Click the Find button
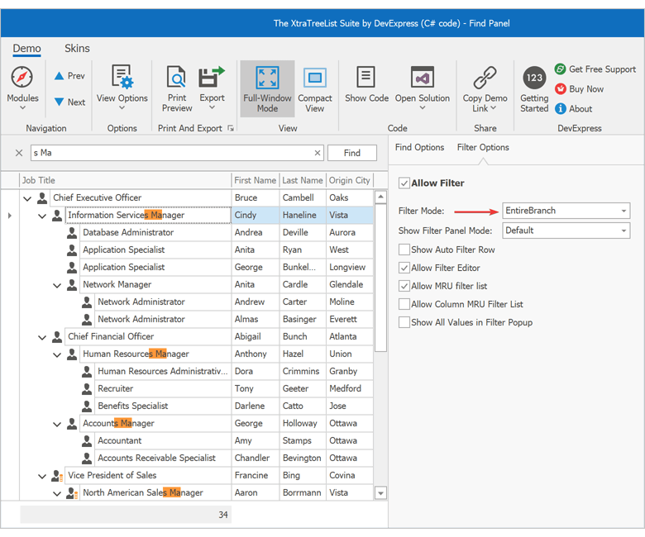 coord(351,153)
